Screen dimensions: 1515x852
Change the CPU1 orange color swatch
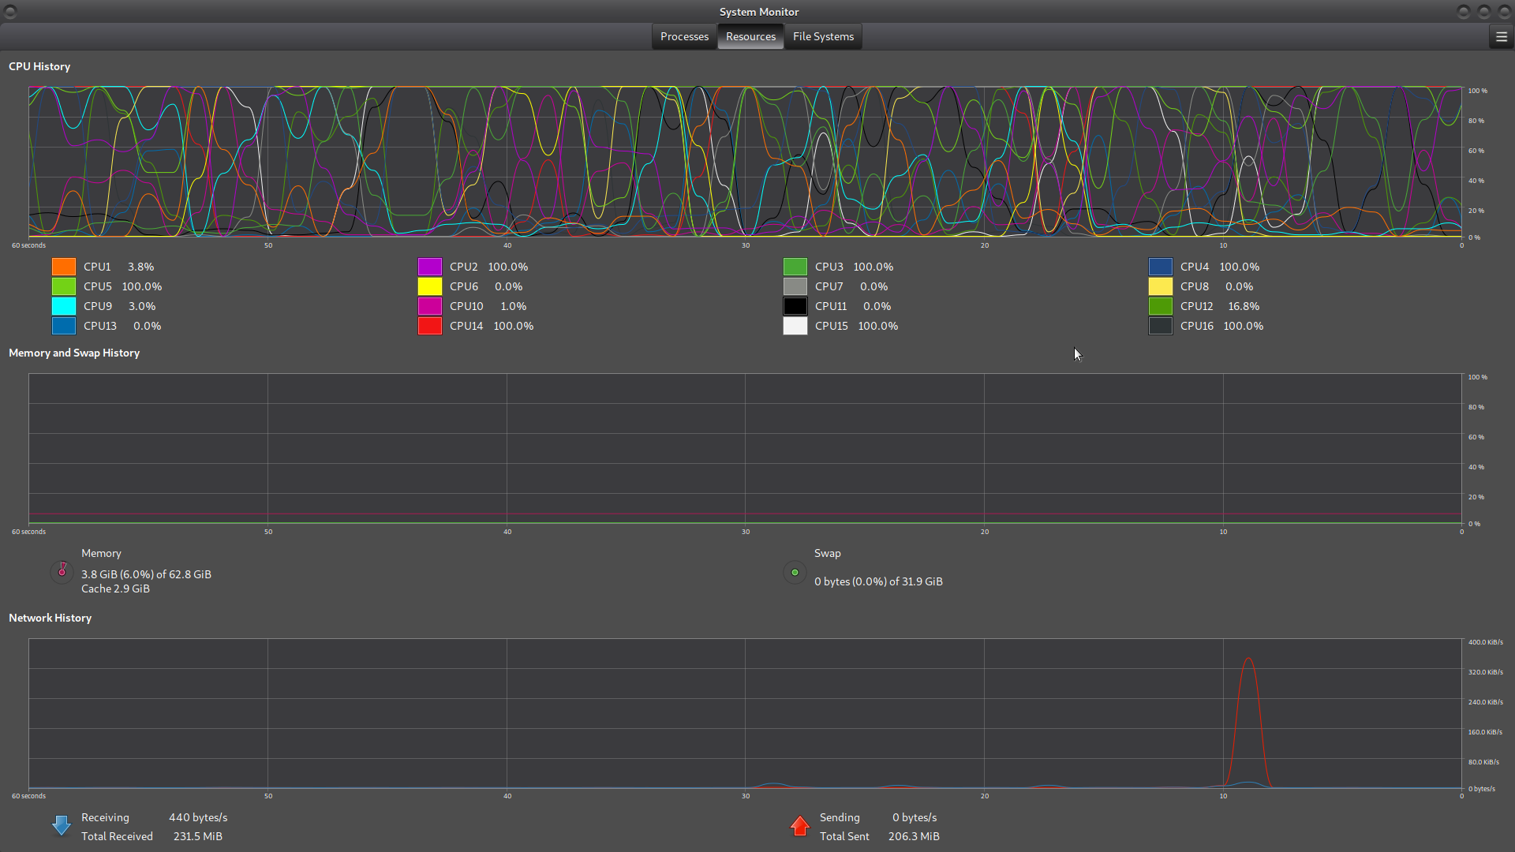coord(64,267)
